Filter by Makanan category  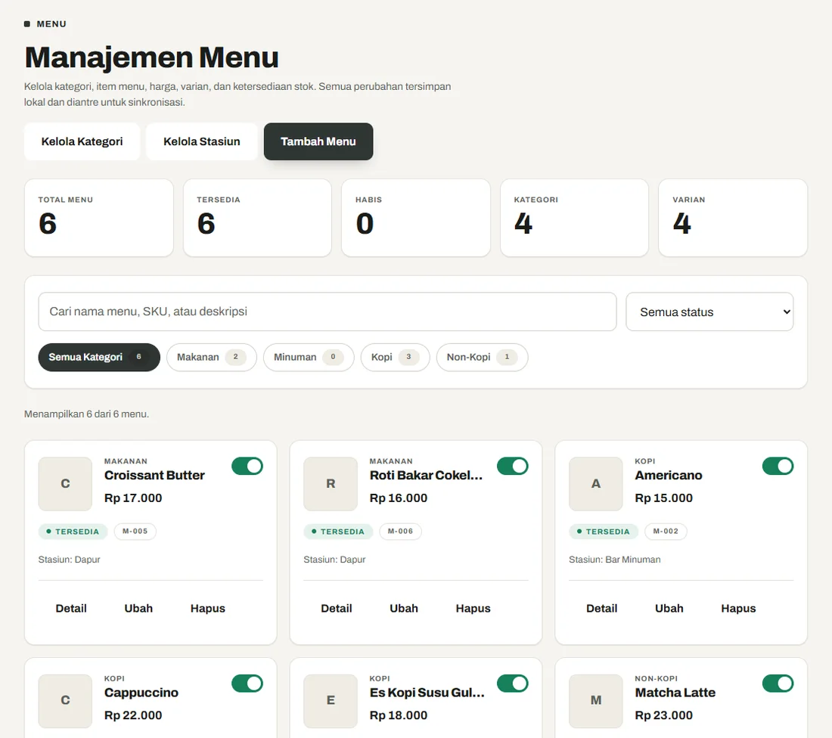pos(211,357)
